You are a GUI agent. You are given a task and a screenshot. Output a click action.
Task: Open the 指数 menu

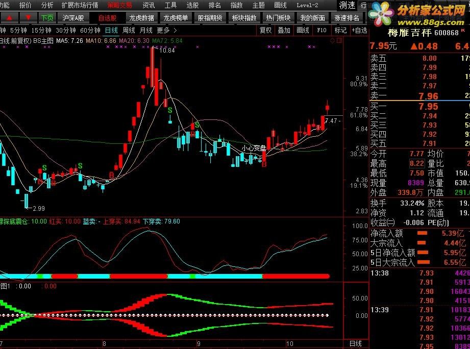pyautogui.click(x=236, y=5)
